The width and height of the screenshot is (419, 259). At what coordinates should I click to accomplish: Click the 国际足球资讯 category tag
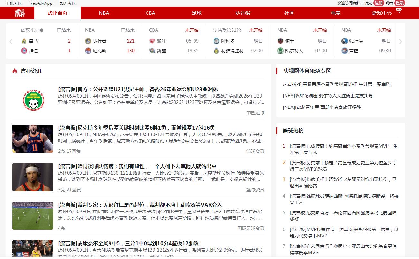point(251,228)
